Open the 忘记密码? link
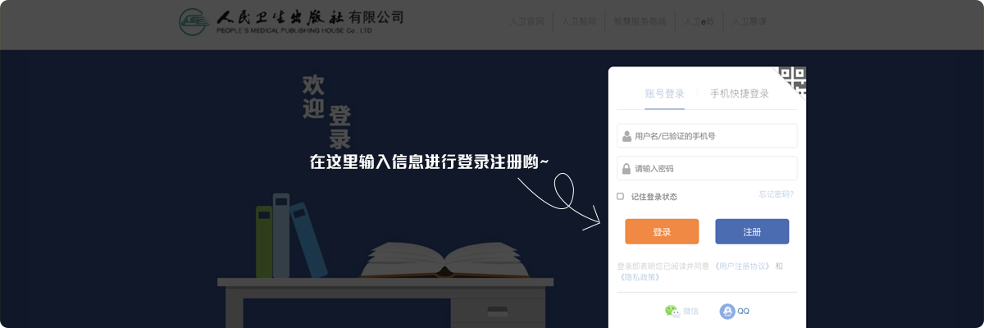 point(776,194)
